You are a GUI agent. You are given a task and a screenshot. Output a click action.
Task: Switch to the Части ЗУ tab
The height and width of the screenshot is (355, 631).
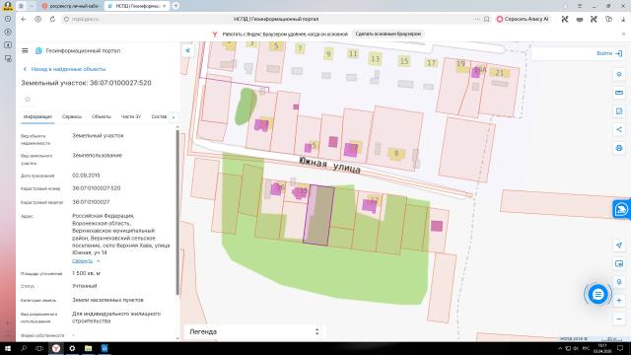pyautogui.click(x=131, y=116)
